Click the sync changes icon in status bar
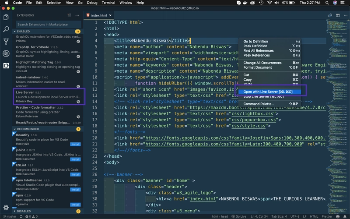350x219 pixels. coord(21,216)
